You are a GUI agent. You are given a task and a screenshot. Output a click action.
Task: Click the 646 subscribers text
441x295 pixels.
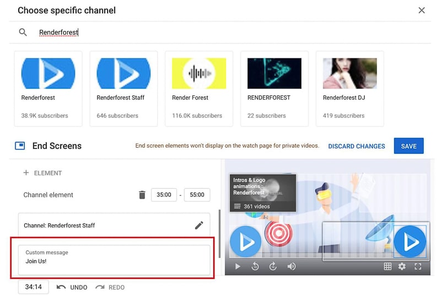pyautogui.click(x=117, y=116)
